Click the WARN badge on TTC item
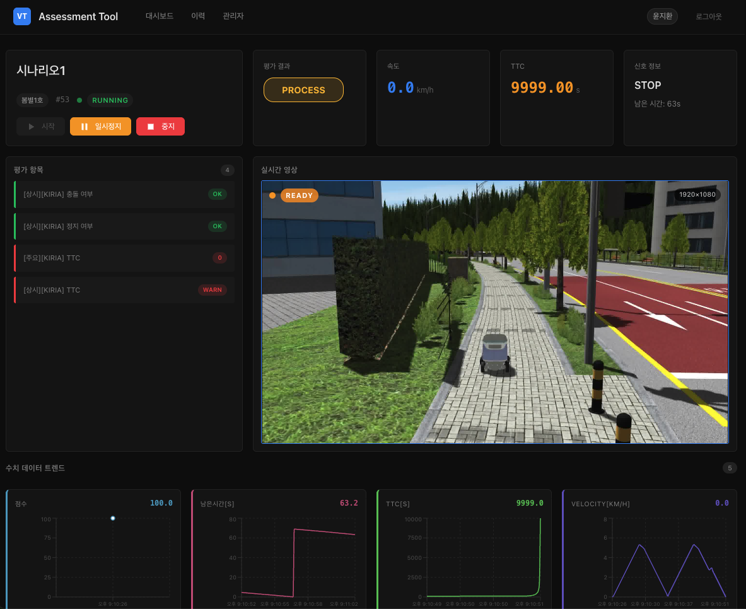This screenshot has height=609, width=746. [213, 290]
